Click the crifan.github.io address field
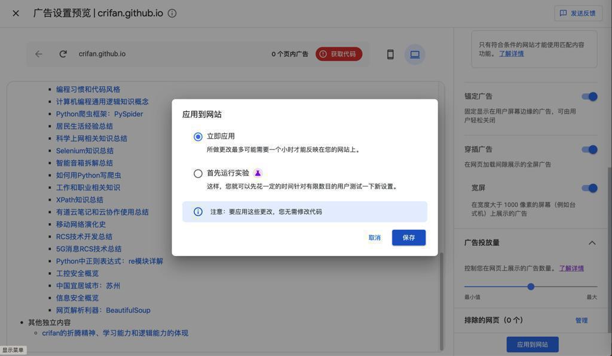612x356 pixels. pos(102,54)
